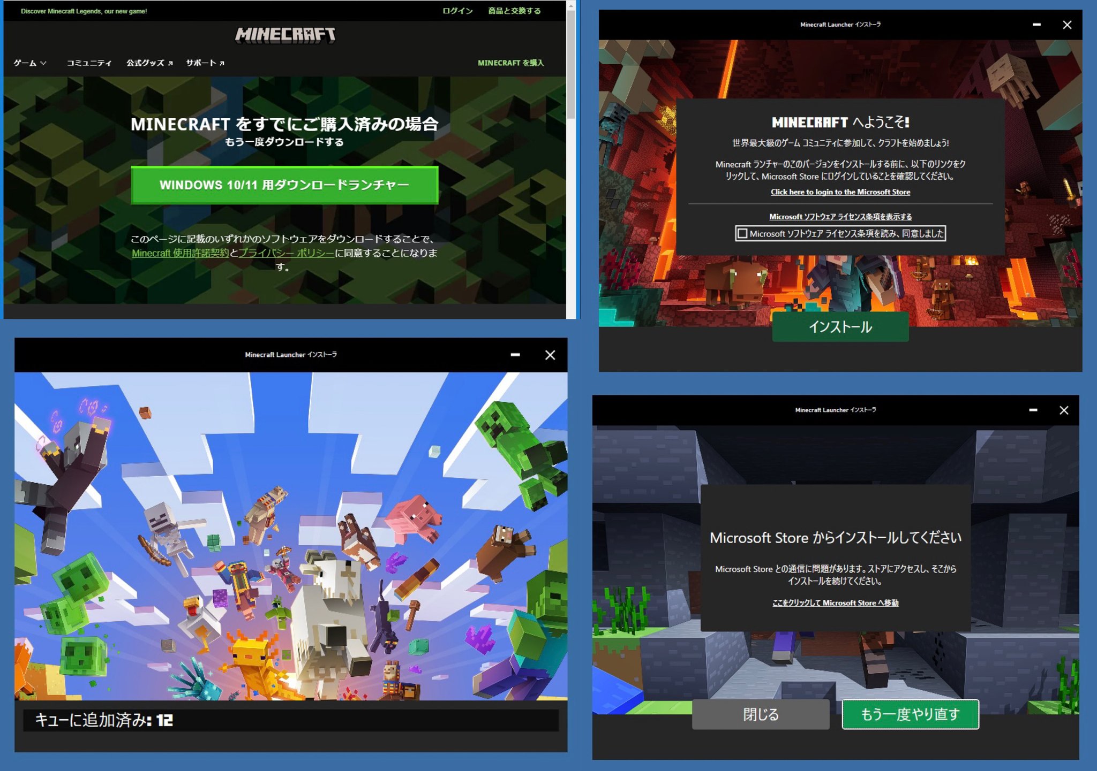Click the green インストール button

[x=840, y=326]
